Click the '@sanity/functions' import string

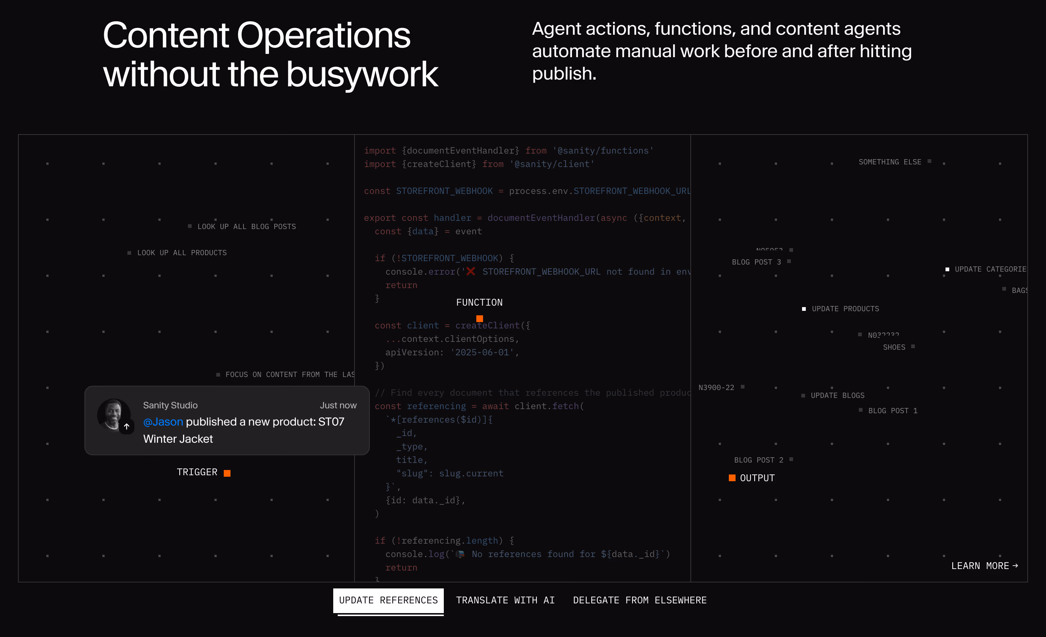[603, 150]
